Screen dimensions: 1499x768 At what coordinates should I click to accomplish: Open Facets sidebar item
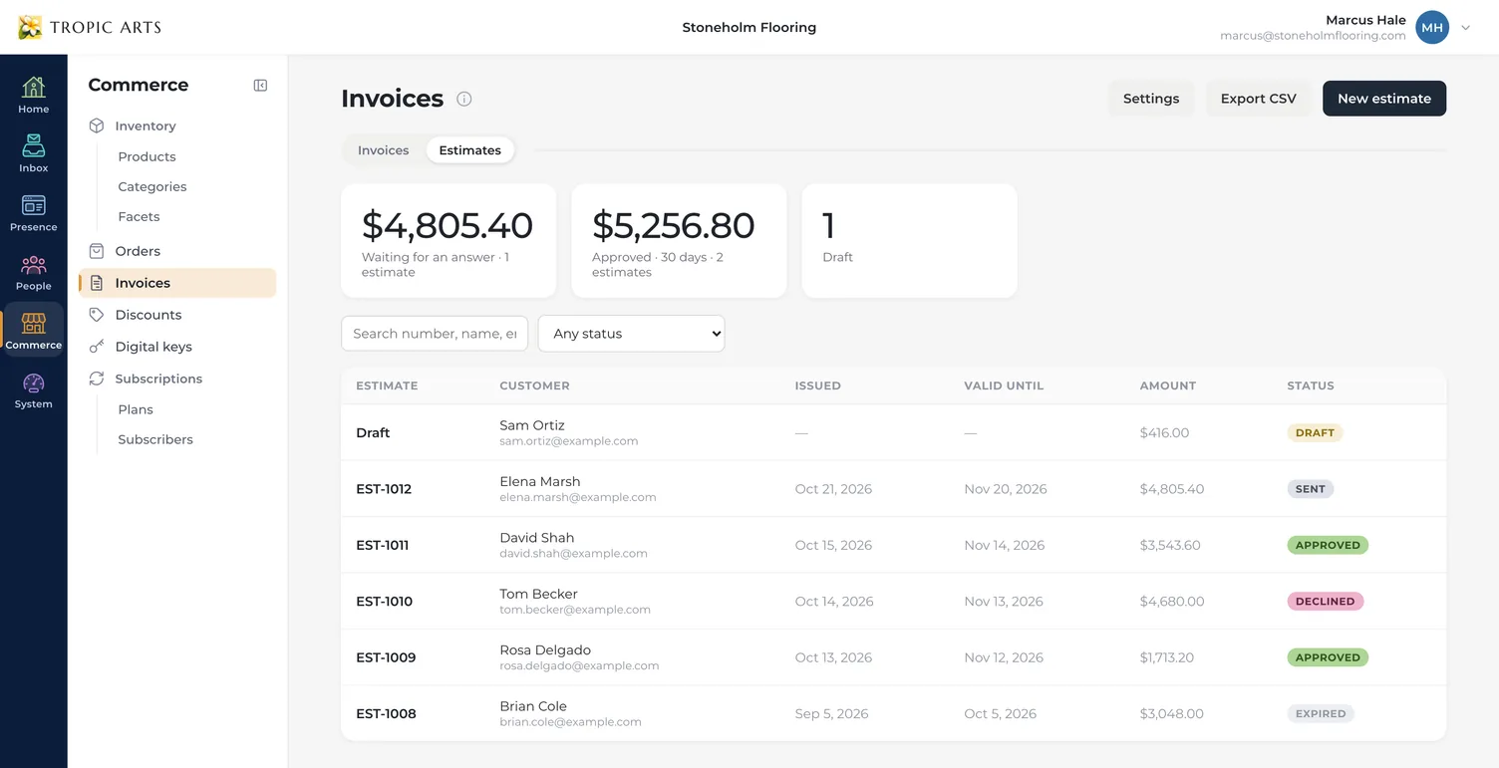click(x=139, y=216)
